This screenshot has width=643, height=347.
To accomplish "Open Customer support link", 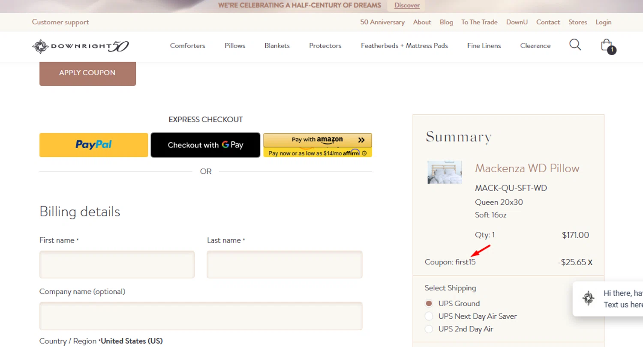I will point(60,22).
